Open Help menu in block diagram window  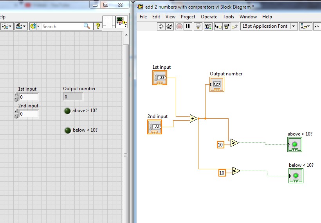coord(267,17)
